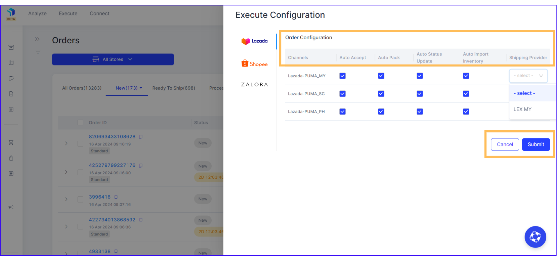The width and height of the screenshot is (558, 258).
Task: Expand order row 422734013868592
Action: [x=66, y=227]
